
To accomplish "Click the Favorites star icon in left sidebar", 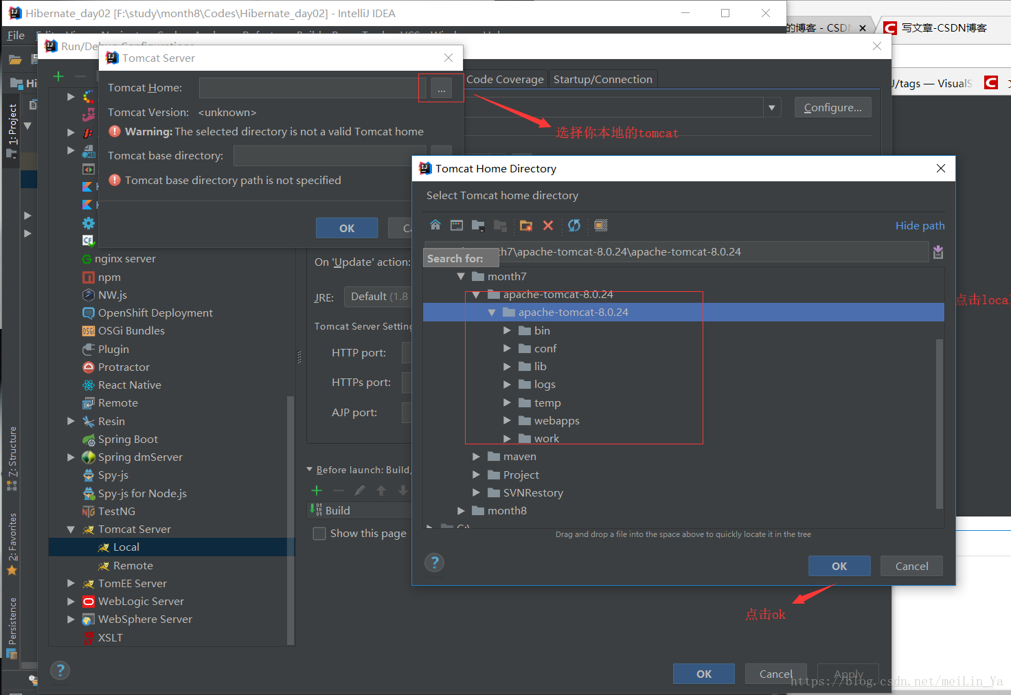I will coord(12,570).
